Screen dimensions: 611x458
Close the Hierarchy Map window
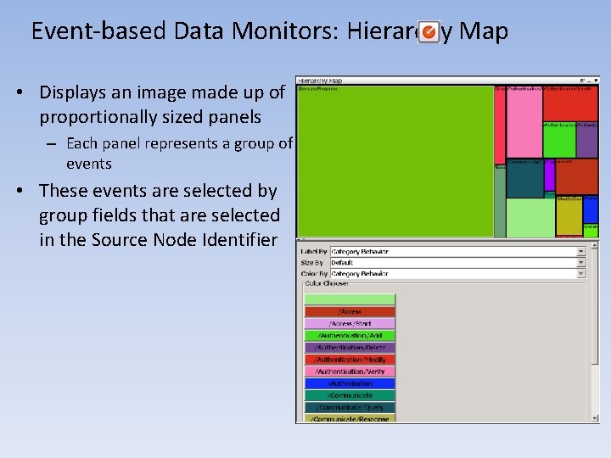coord(596,81)
